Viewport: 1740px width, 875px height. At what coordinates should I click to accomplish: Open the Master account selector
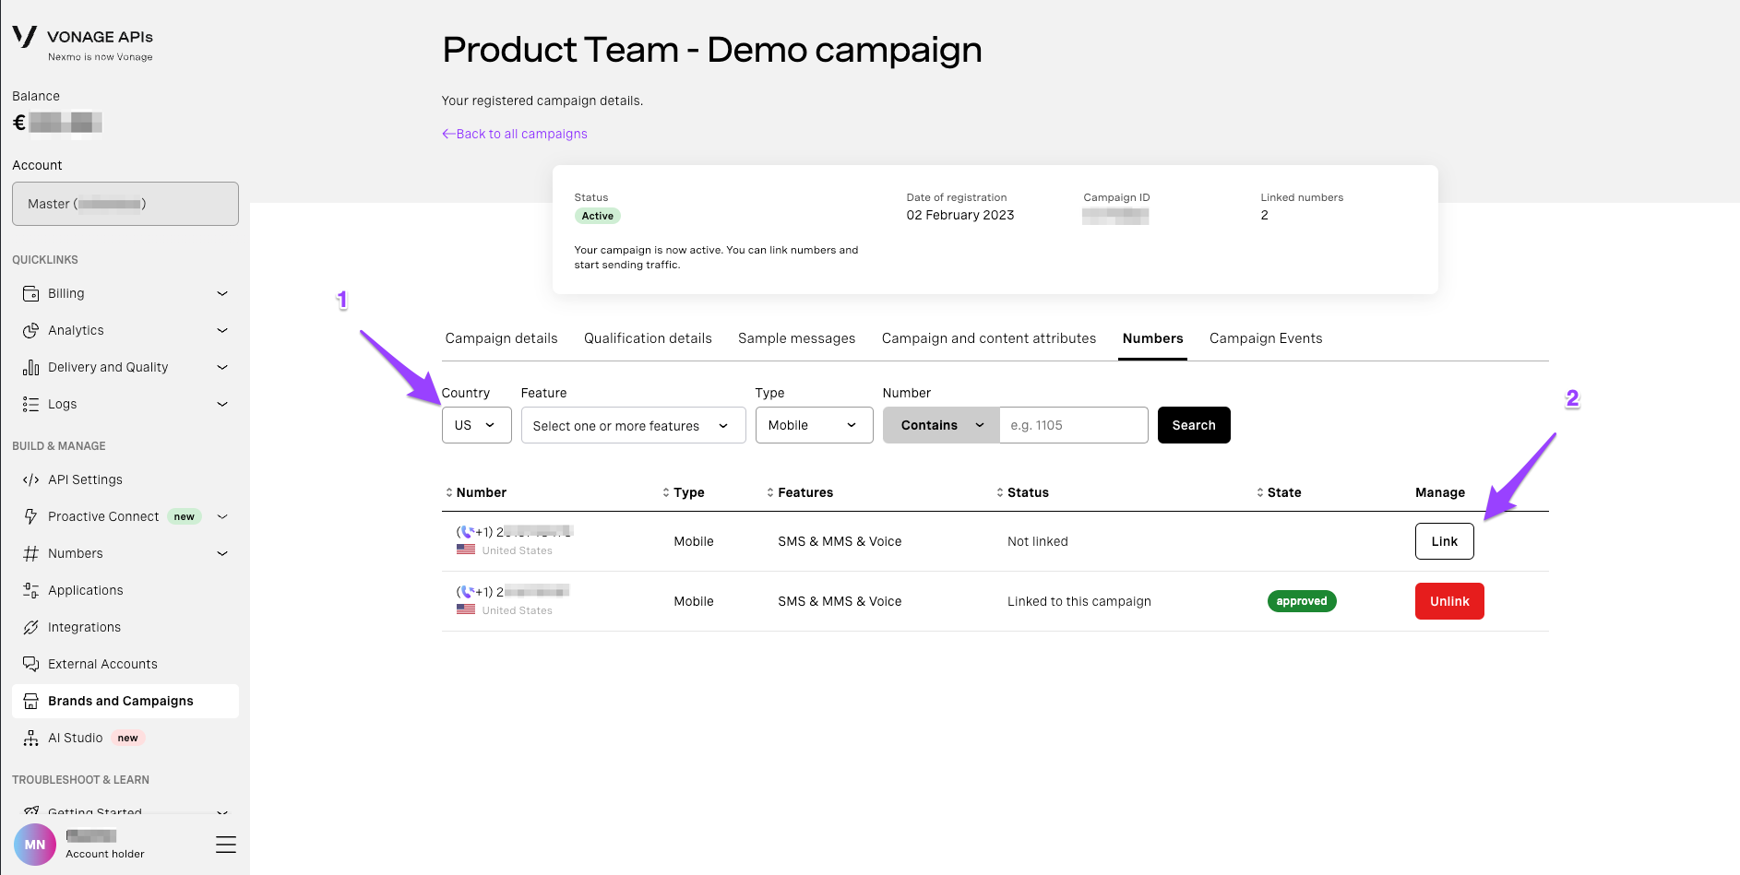[125, 204]
